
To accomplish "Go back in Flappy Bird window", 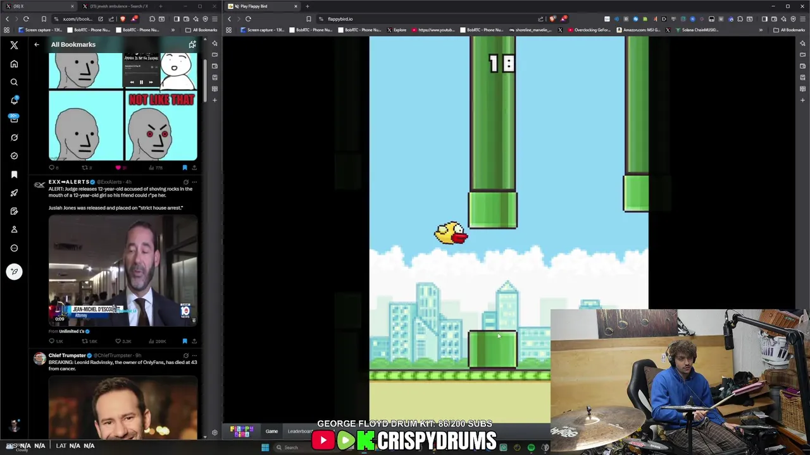I will [x=229, y=19].
